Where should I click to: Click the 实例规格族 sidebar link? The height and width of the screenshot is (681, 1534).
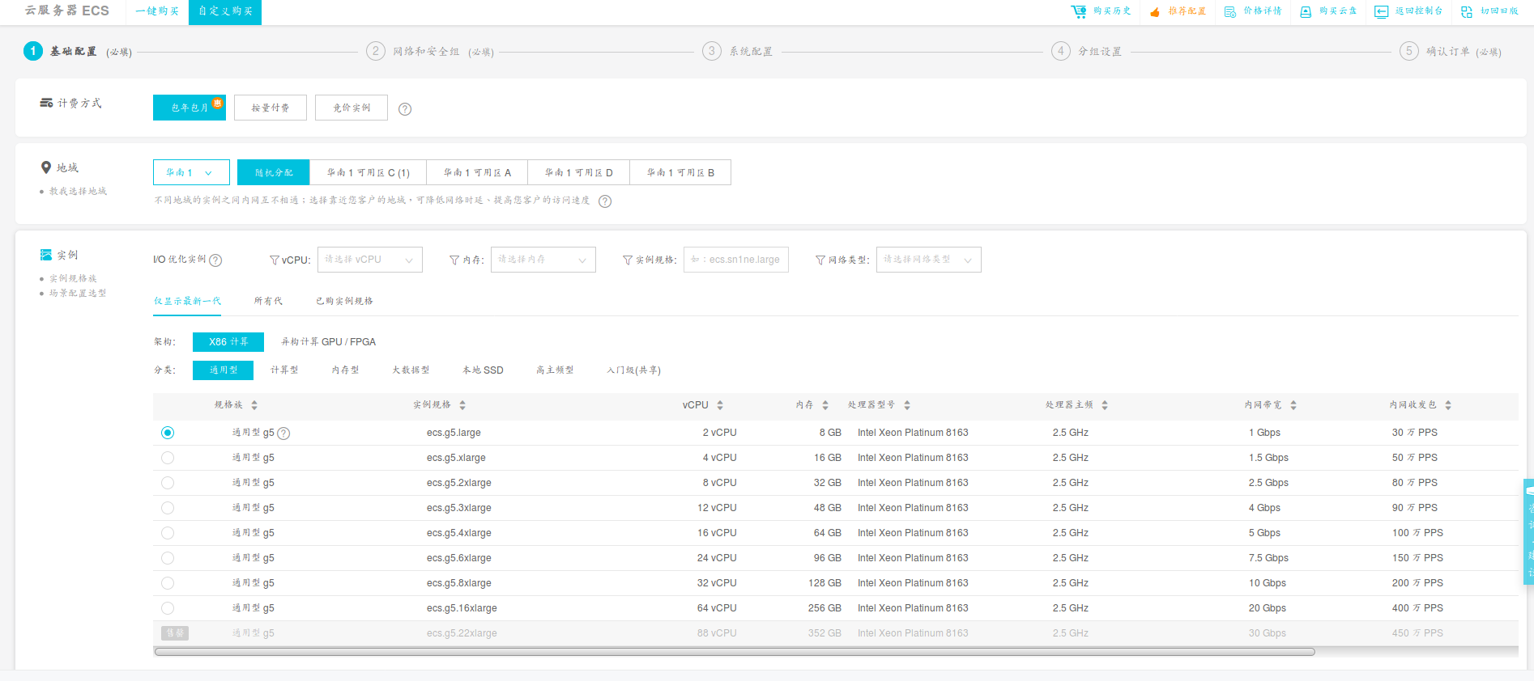73,278
